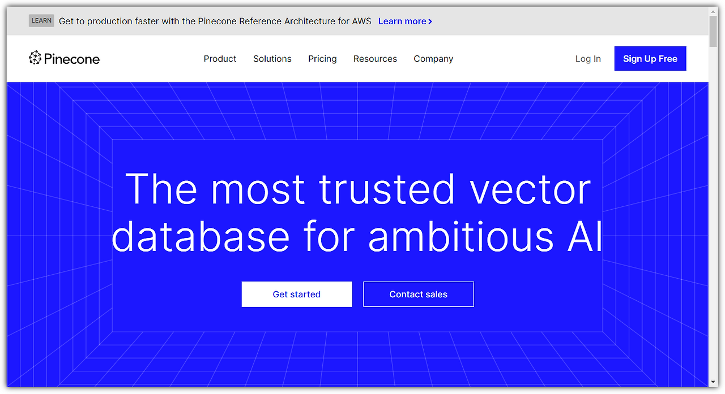Open the Learn more link in the banner
This screenshot has width=725, height=394.
tap(402, 21)
